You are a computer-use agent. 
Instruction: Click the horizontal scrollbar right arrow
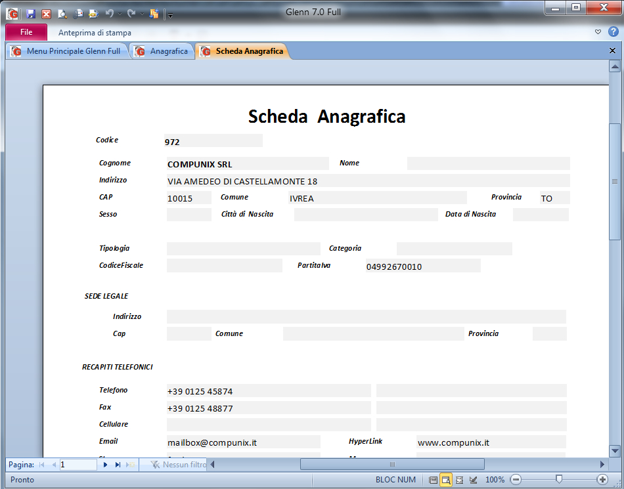[x=602, y=464]
